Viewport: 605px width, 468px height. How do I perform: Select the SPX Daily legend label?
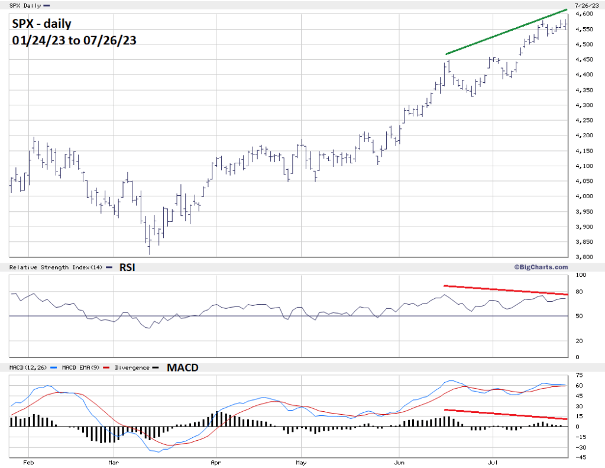tap(27, 5)
